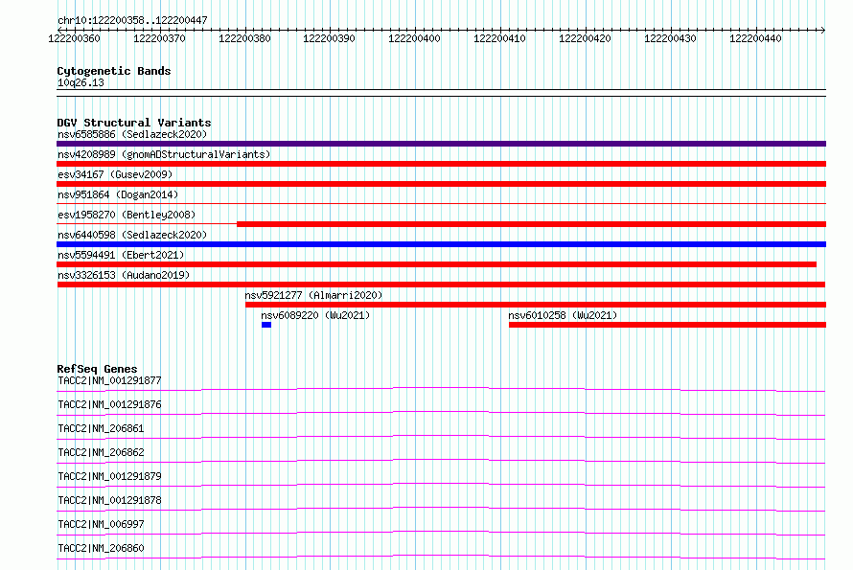Open transcript TACC2|NM_001291879
The width and height of the screenshot is (853, 570).
click(109, 476)
